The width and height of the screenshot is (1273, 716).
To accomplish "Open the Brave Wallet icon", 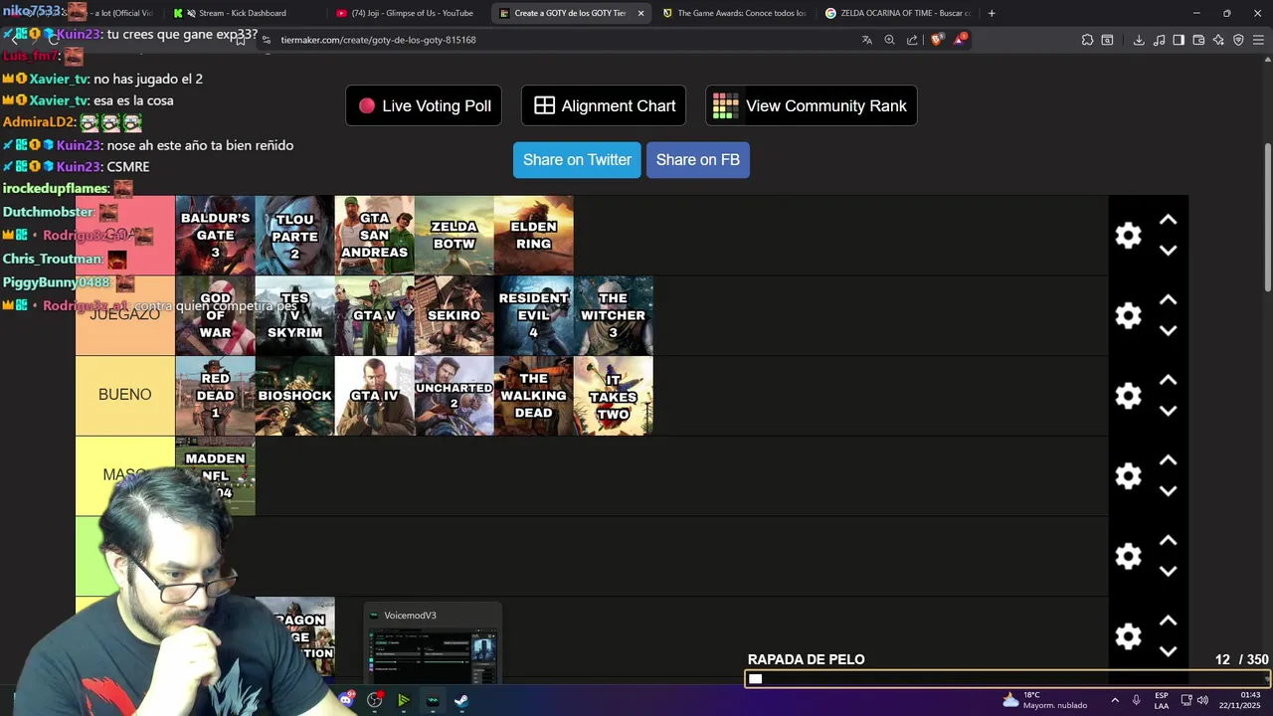I will 1198,40.
